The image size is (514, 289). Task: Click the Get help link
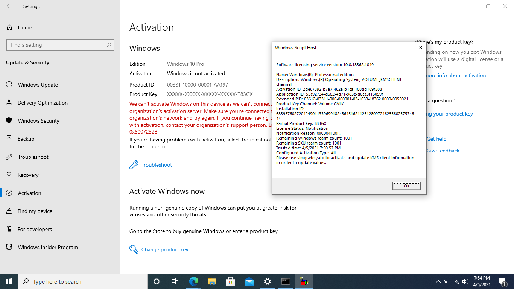click(x=436, y=139)
